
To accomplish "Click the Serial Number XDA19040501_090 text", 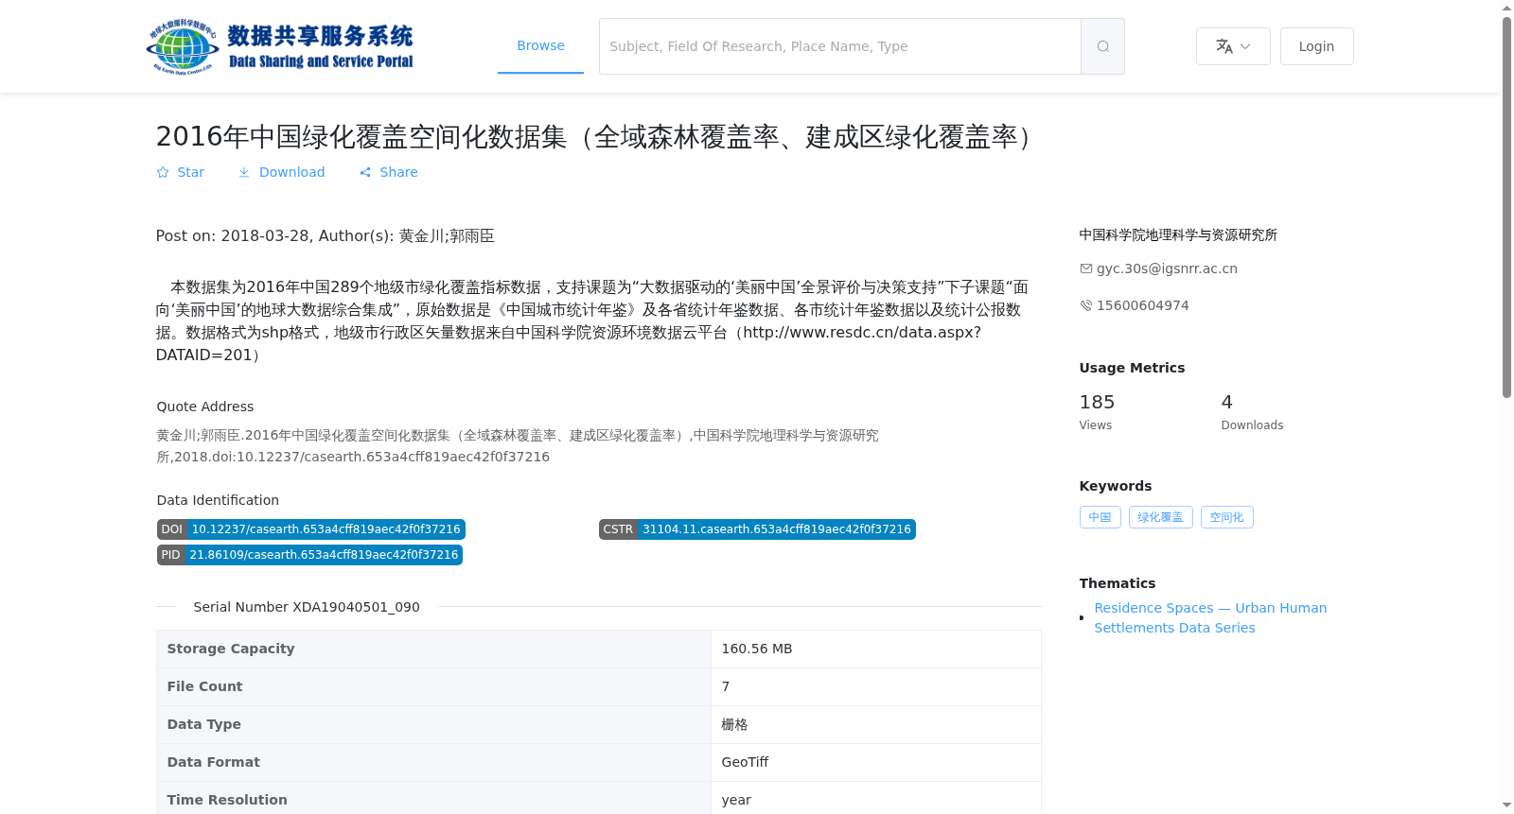I will pos(307,607).
